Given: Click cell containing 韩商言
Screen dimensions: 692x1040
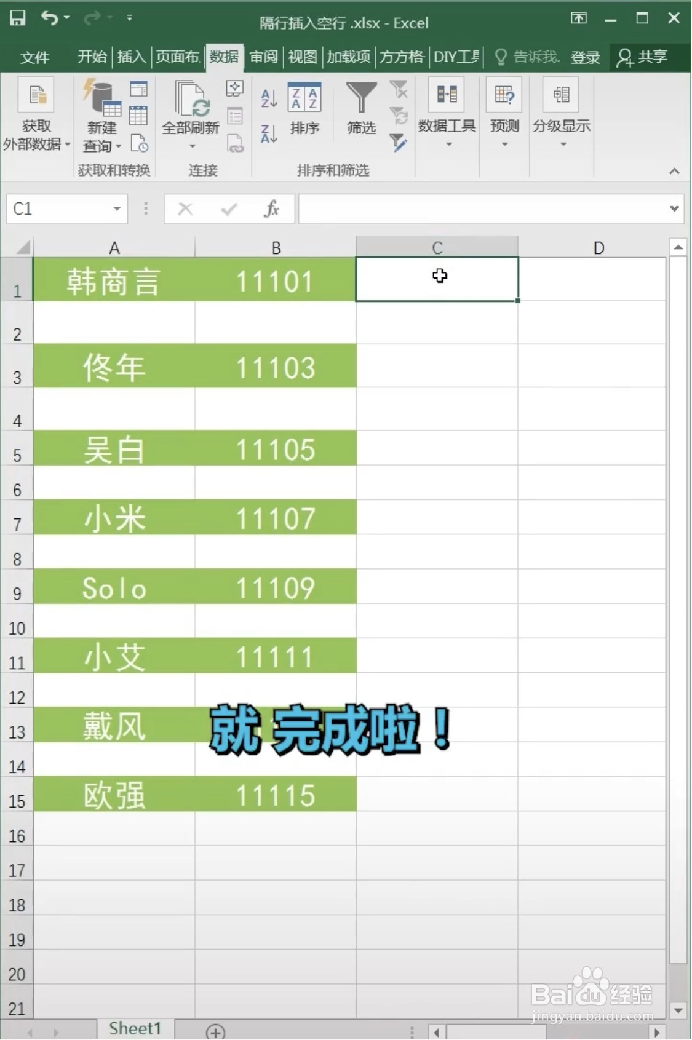Looking at the screenshot, I should 114,280.
